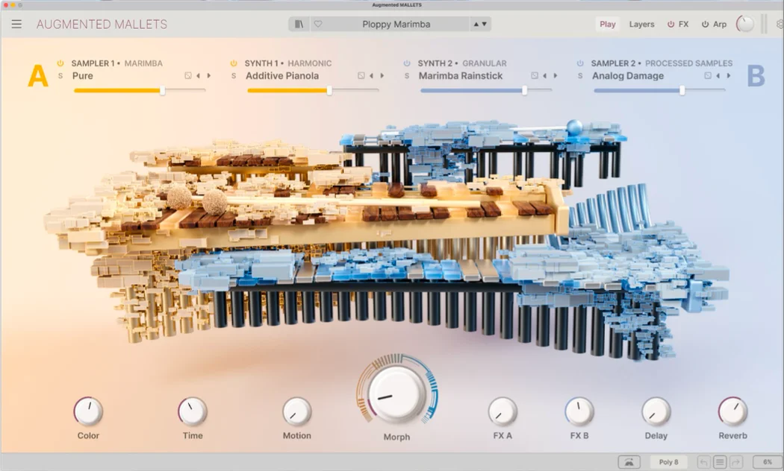Click the Synth 2 volume slider handle
Screen dimensions: 784x471
point(524,90)
